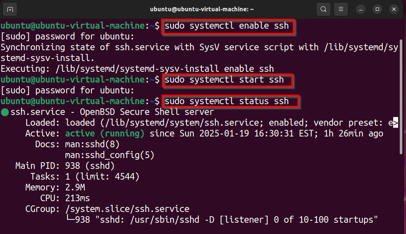
Task: Click the green status dot beside ssh.service
Action: (5, 112)
